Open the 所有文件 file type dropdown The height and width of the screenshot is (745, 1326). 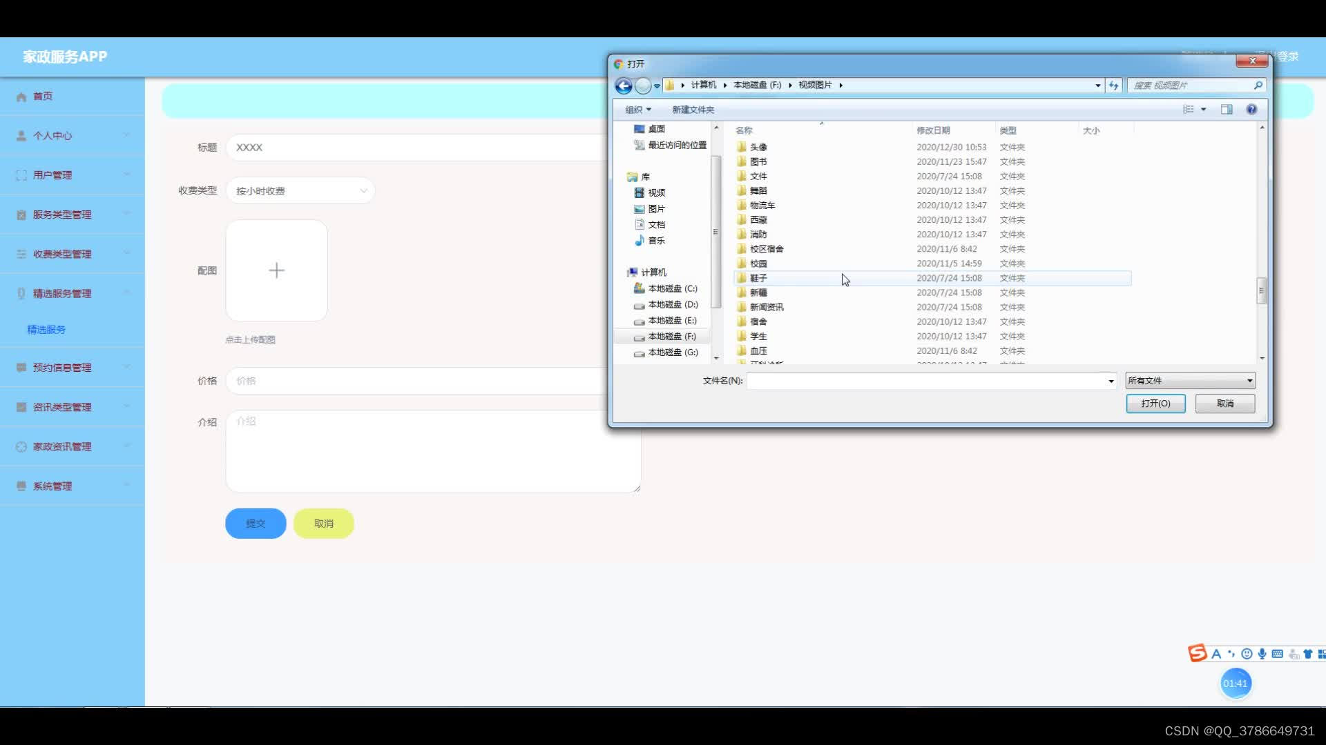pos(1190,381)
